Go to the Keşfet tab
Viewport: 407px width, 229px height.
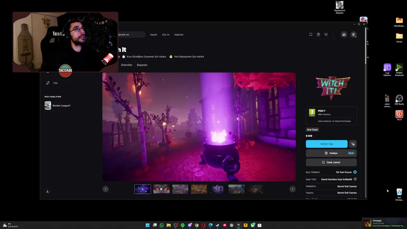(x=154, y=35)
